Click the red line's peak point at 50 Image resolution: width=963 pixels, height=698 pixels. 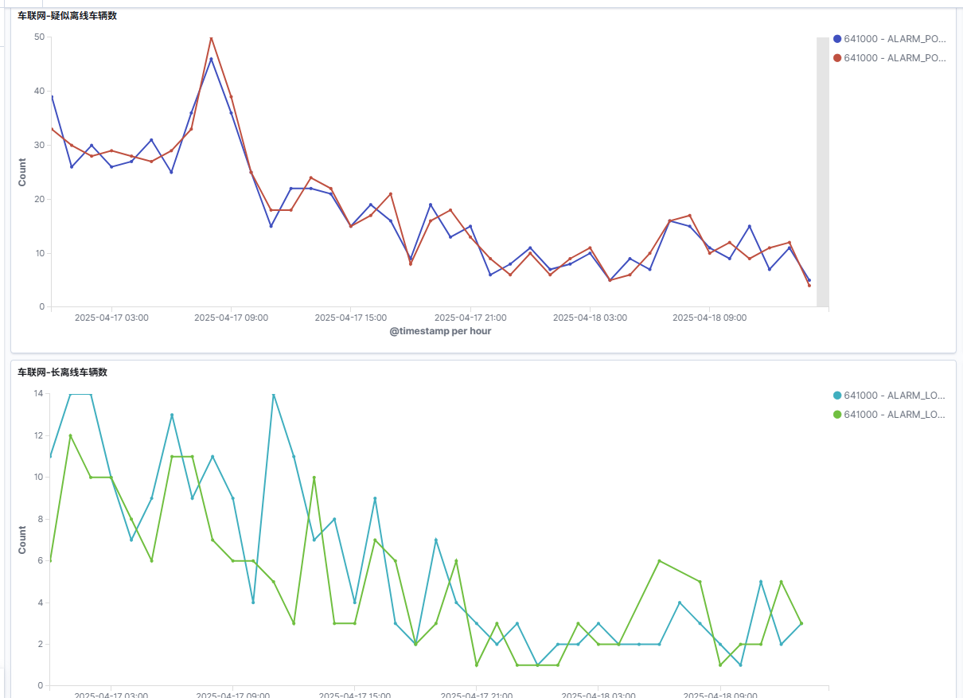point(211,38)
